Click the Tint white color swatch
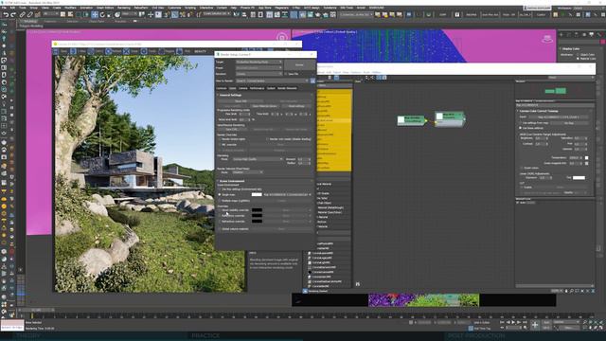The image size is (606, 341). 579,177
